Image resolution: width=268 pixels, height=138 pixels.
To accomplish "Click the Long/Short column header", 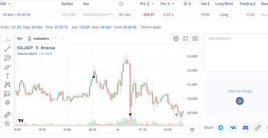I will tap(224, 4).
